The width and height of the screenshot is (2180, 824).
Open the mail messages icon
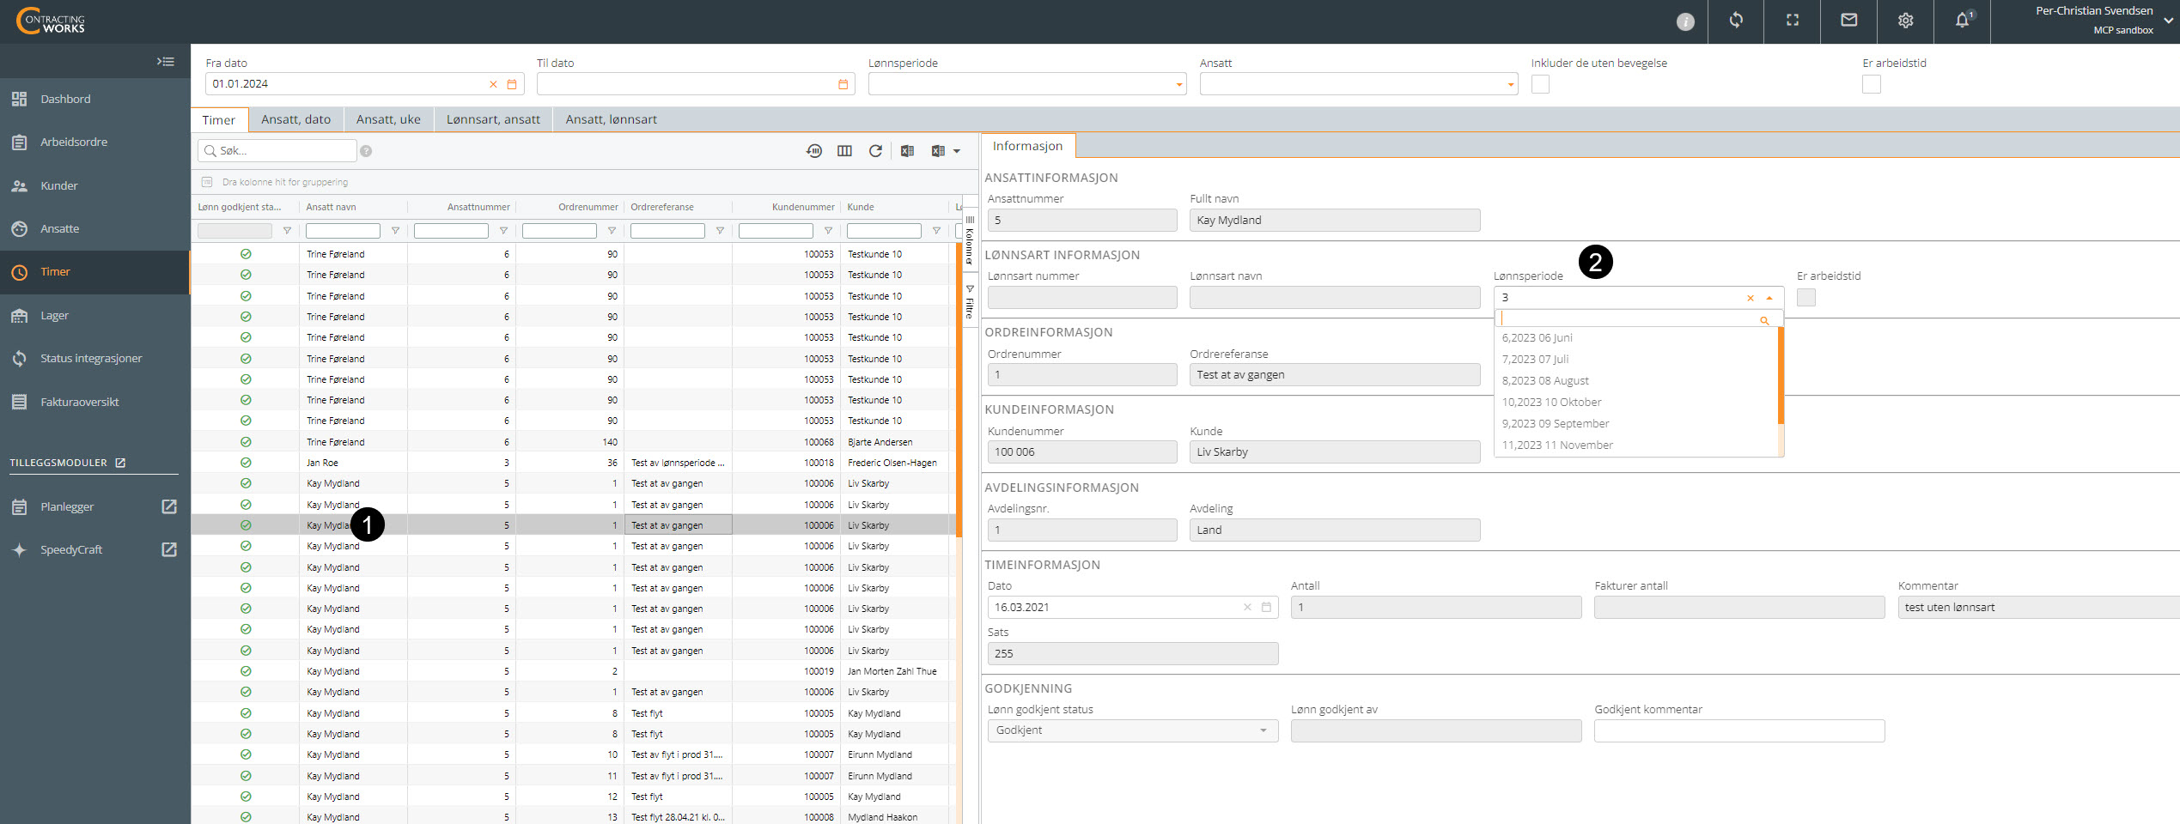[x=1849, y=21]
